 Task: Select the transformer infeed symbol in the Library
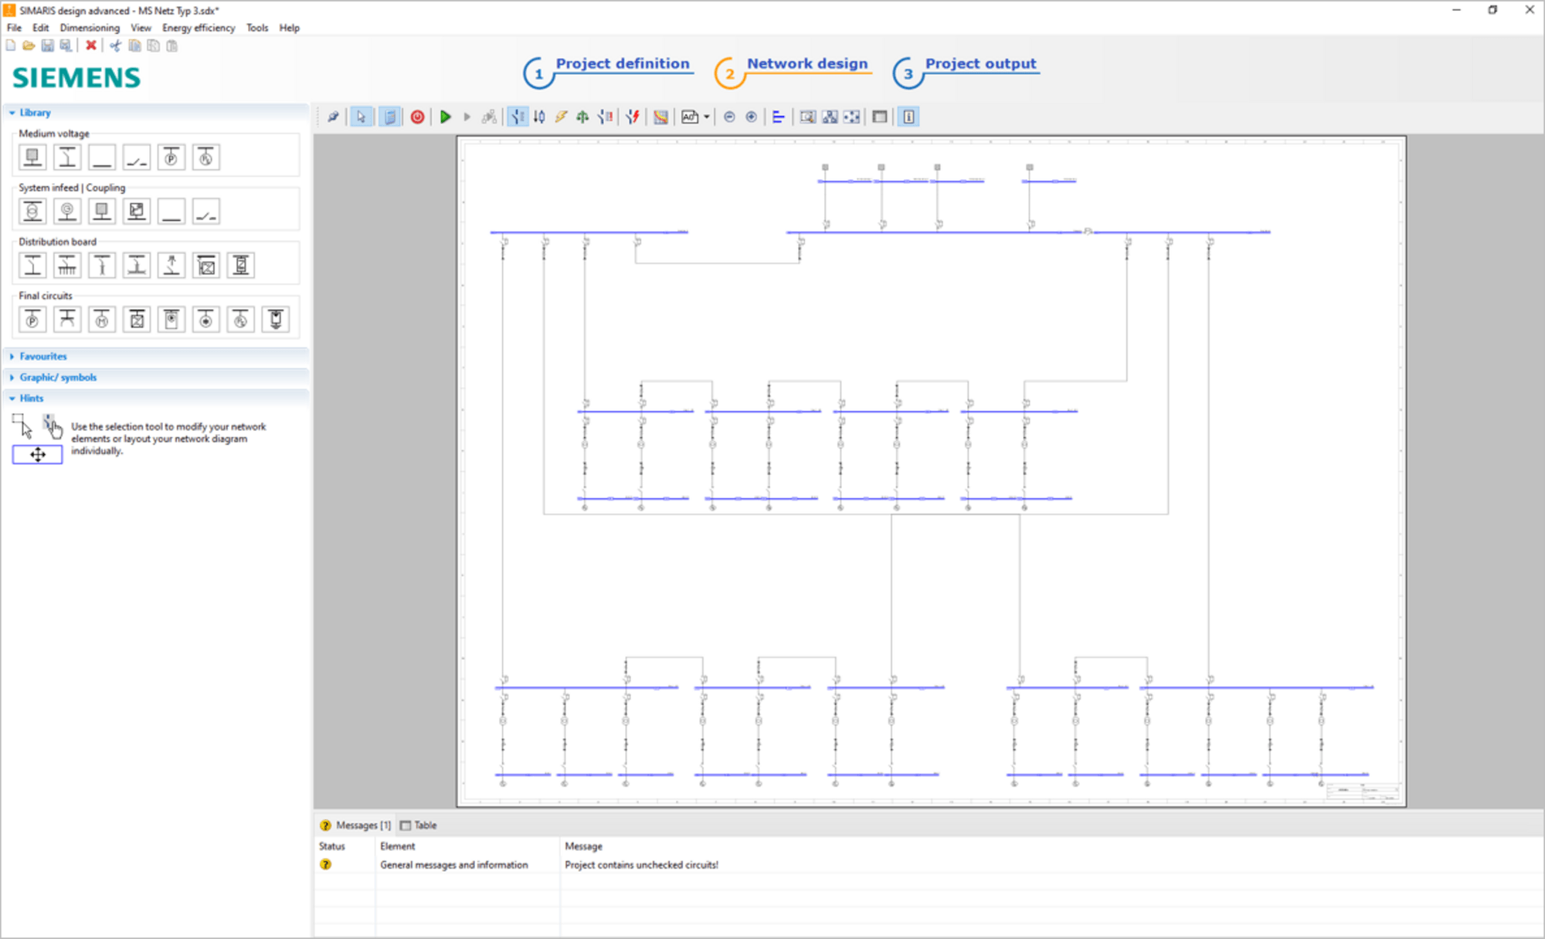pyautogui.click(x=32, y=210)
